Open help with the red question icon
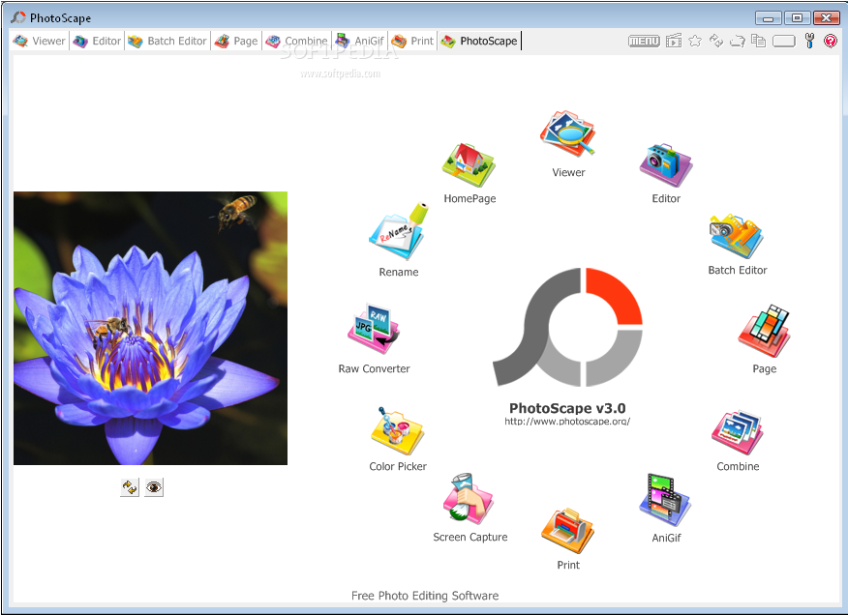Image resolution: width=848 pixels, height=615 pixels. coord(831,41)
